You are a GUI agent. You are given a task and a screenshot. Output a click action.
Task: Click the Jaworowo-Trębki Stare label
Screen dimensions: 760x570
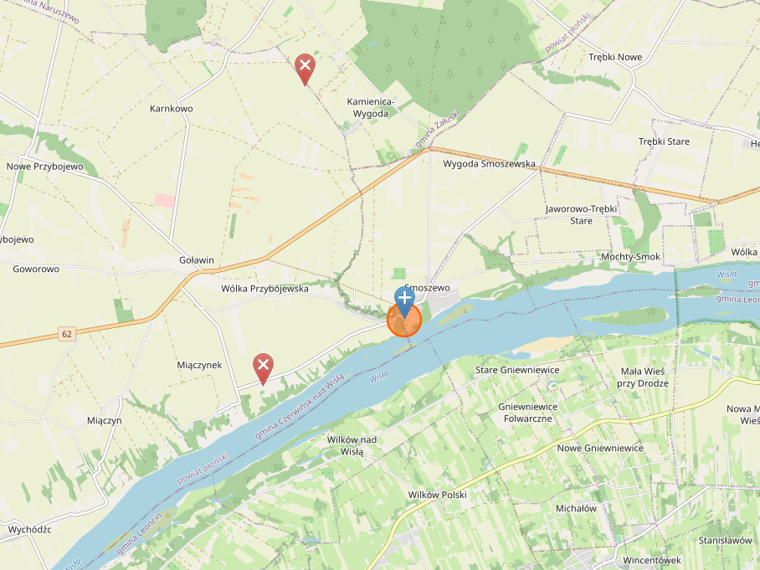coord(581,215)
